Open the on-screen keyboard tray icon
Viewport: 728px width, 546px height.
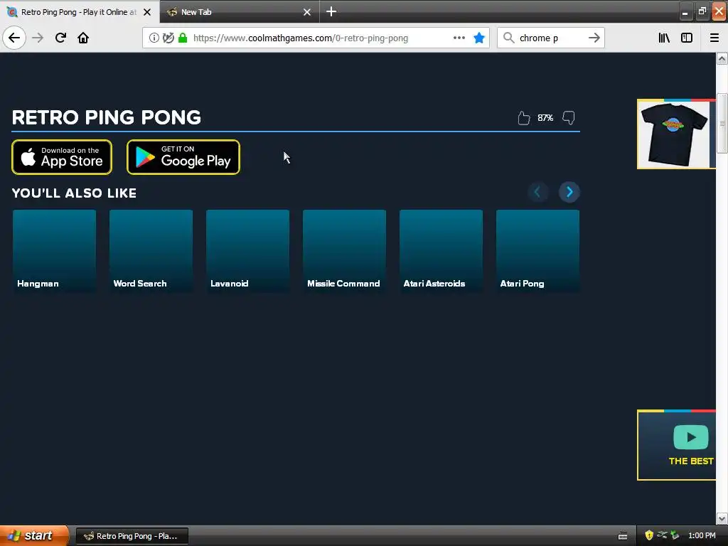click(623, 536)
